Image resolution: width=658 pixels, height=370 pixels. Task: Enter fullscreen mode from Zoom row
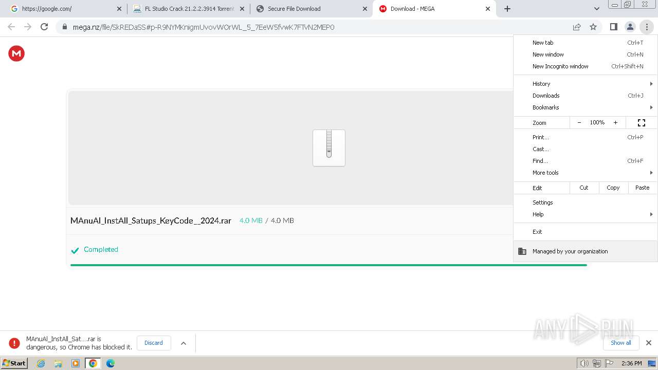(642, 122)
